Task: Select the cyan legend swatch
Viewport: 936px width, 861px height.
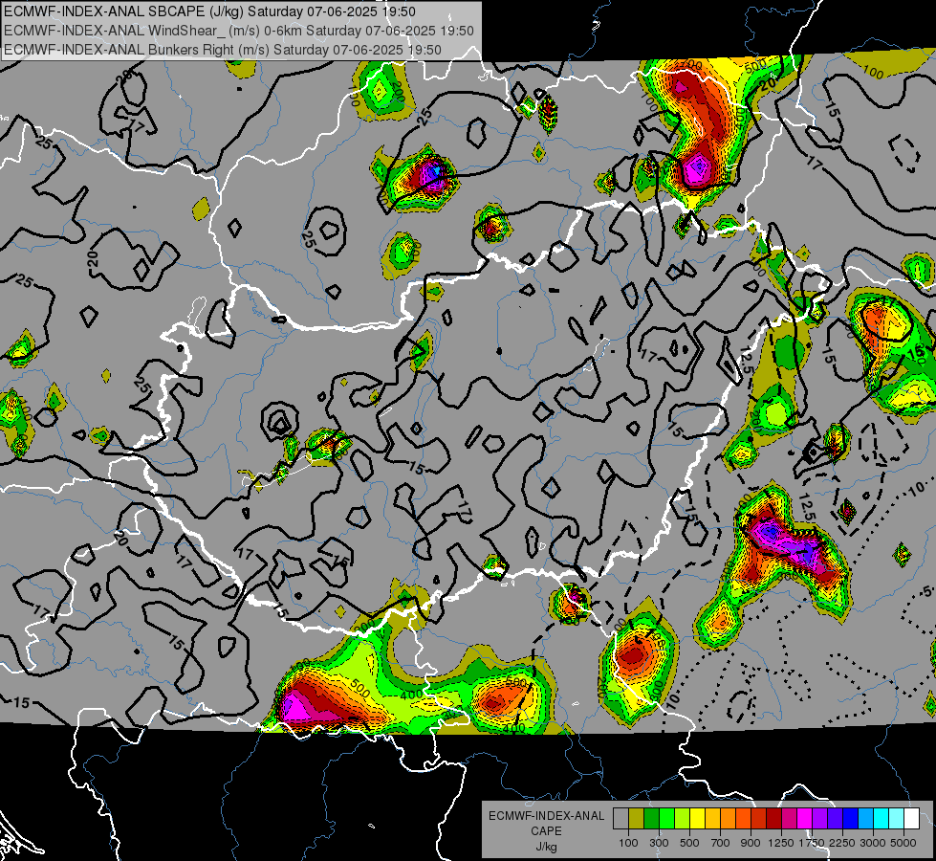Action: click(x=882, y=819)
